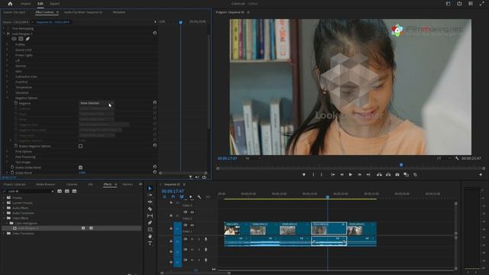This screenshot has width=489, height=275.
Task: Toggle the Negative stopwatch animation
Action: click(16, 103)
